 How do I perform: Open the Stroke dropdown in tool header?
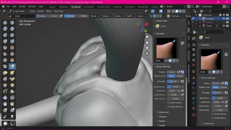coord(119,16)
